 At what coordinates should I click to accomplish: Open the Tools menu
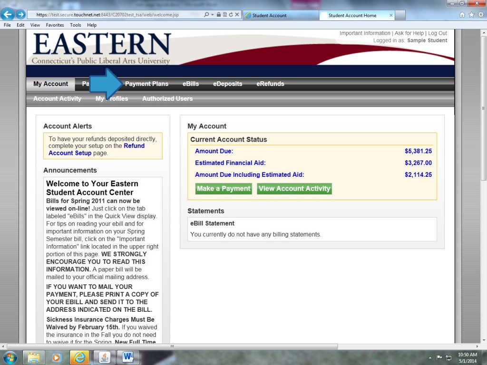(76, 25)
